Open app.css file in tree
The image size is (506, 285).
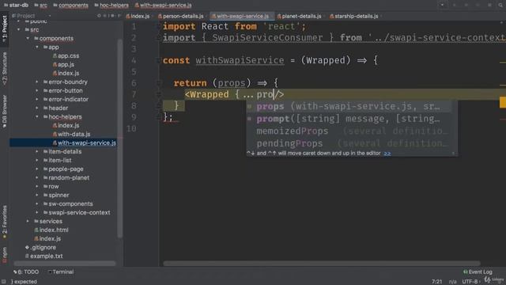[66, 56]
